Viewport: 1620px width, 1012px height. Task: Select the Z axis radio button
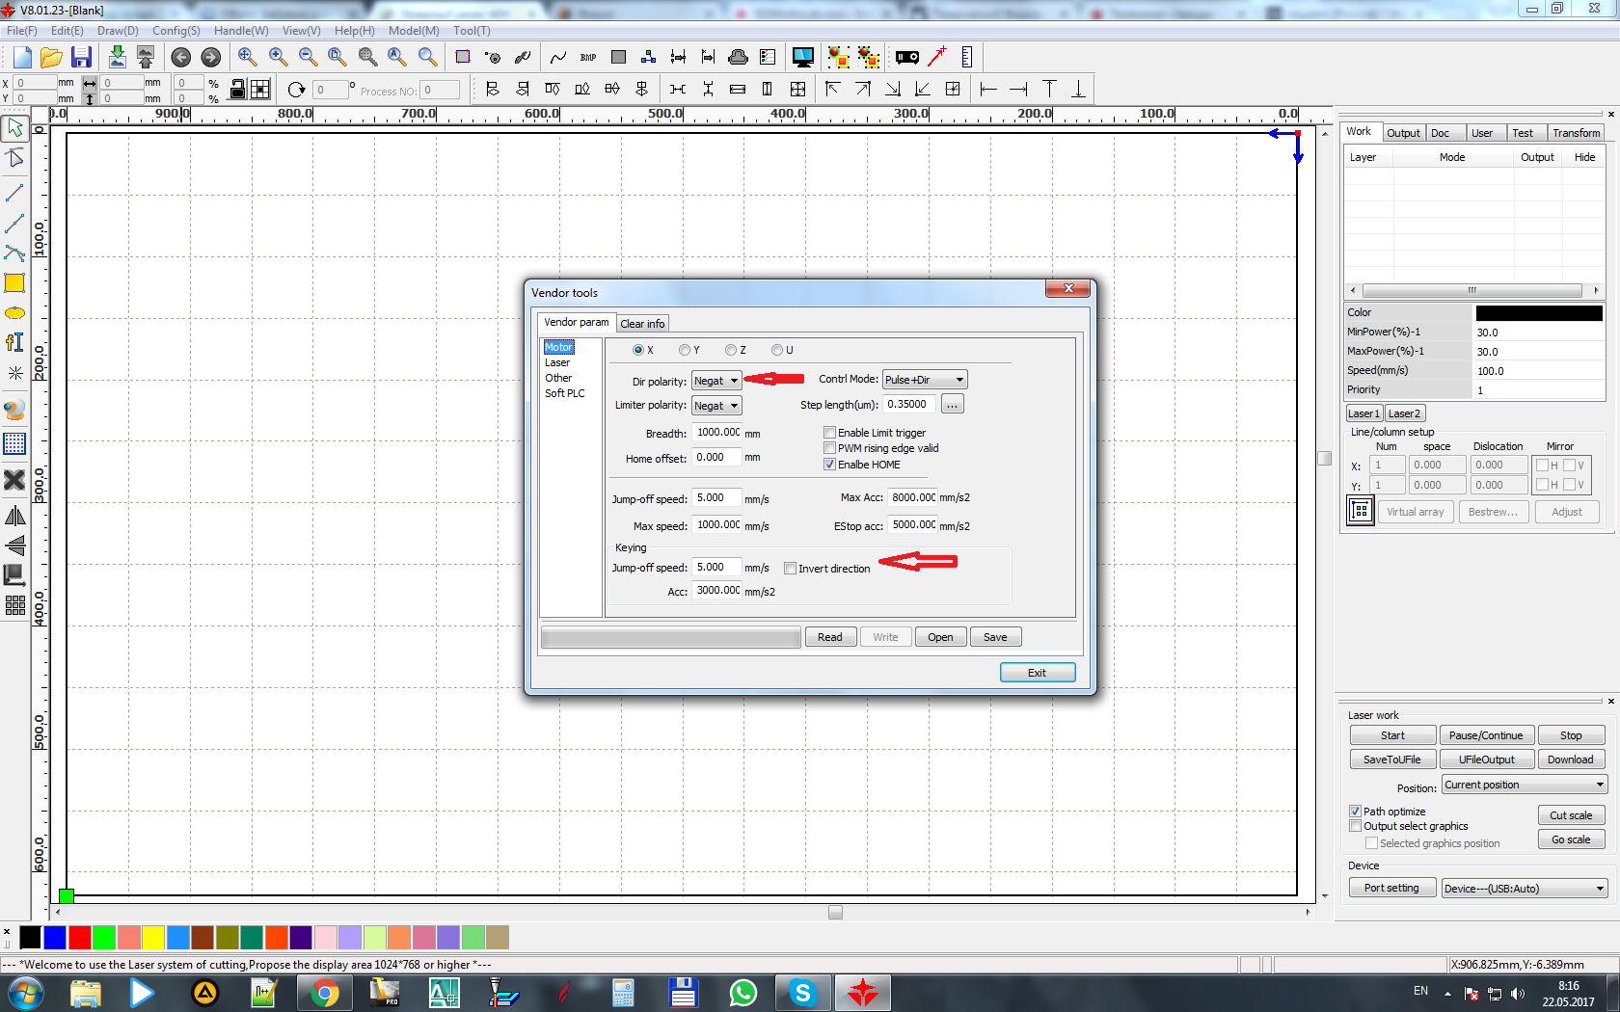[730, 350]
